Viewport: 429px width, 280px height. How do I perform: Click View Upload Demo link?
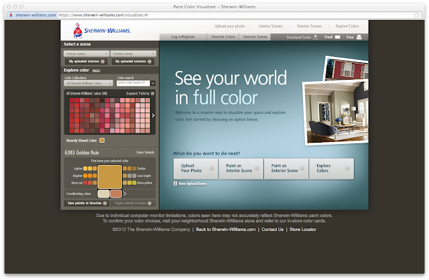click(x=192, y=184)
